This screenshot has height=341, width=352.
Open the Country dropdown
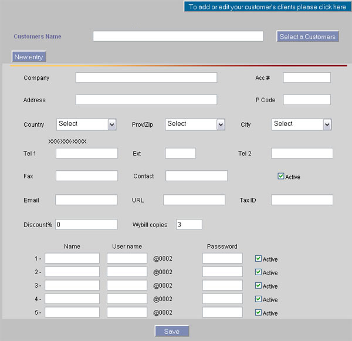pos(86,124)
